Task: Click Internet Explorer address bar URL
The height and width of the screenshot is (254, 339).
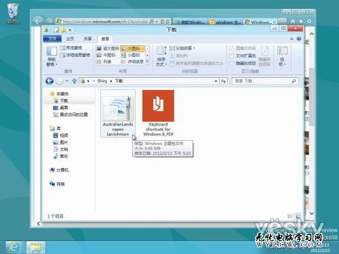Action: 105,22
